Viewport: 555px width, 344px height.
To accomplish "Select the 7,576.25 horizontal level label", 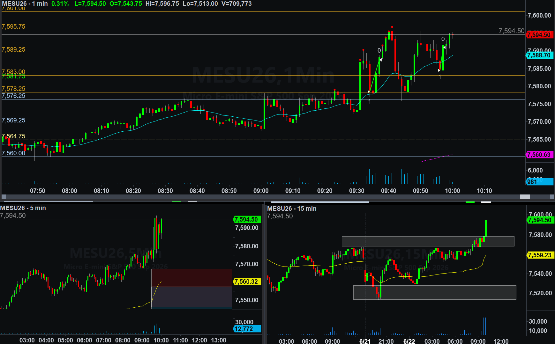I will click(13, 96).
